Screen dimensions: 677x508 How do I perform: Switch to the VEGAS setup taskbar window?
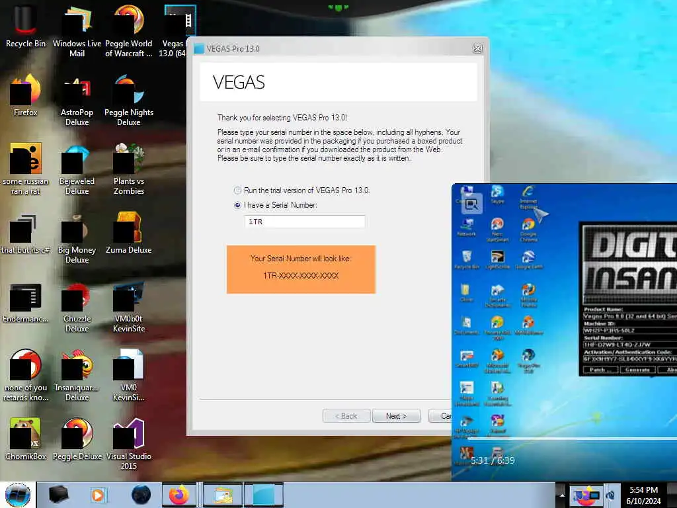263,495
